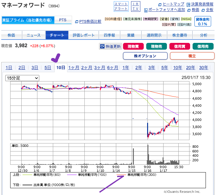Image resolution: width=217 pixels, height=195 pixels.
Task: Click the earnings announcement calendar icon
Action: click(x=188, y=5)
